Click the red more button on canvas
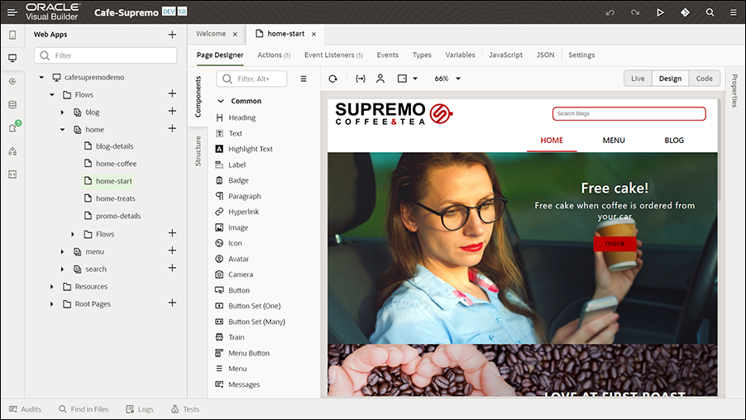The height and width of the screenshot is (420, 746). [614, 244]
